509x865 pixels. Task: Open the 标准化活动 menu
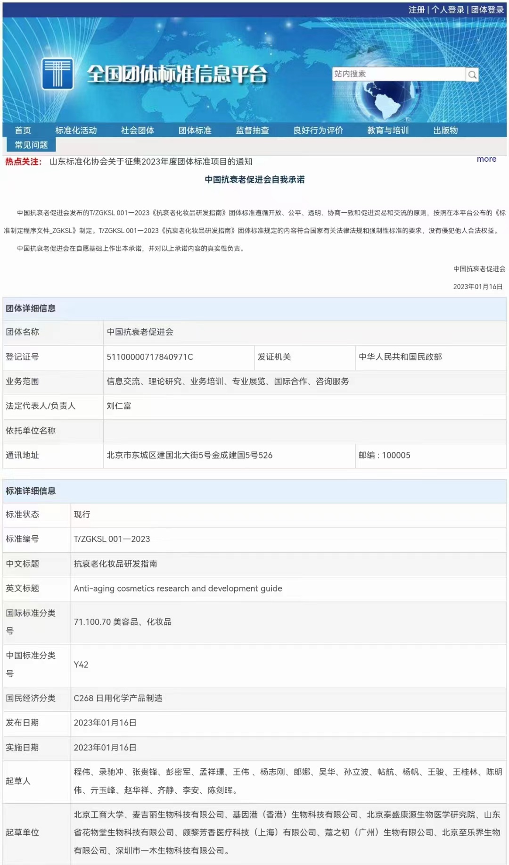pos(76,130)
